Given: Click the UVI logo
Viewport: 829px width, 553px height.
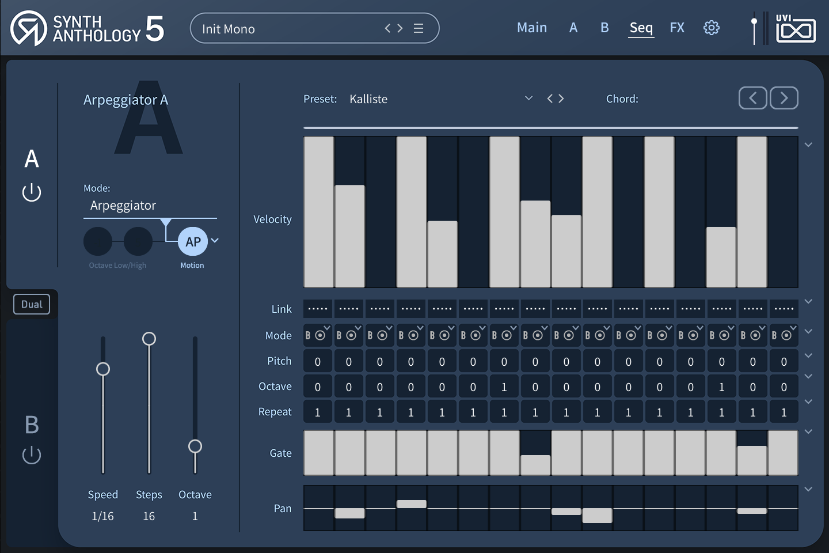Looking at the screenshot, I should pyautogui.click(x=796, y=28).
